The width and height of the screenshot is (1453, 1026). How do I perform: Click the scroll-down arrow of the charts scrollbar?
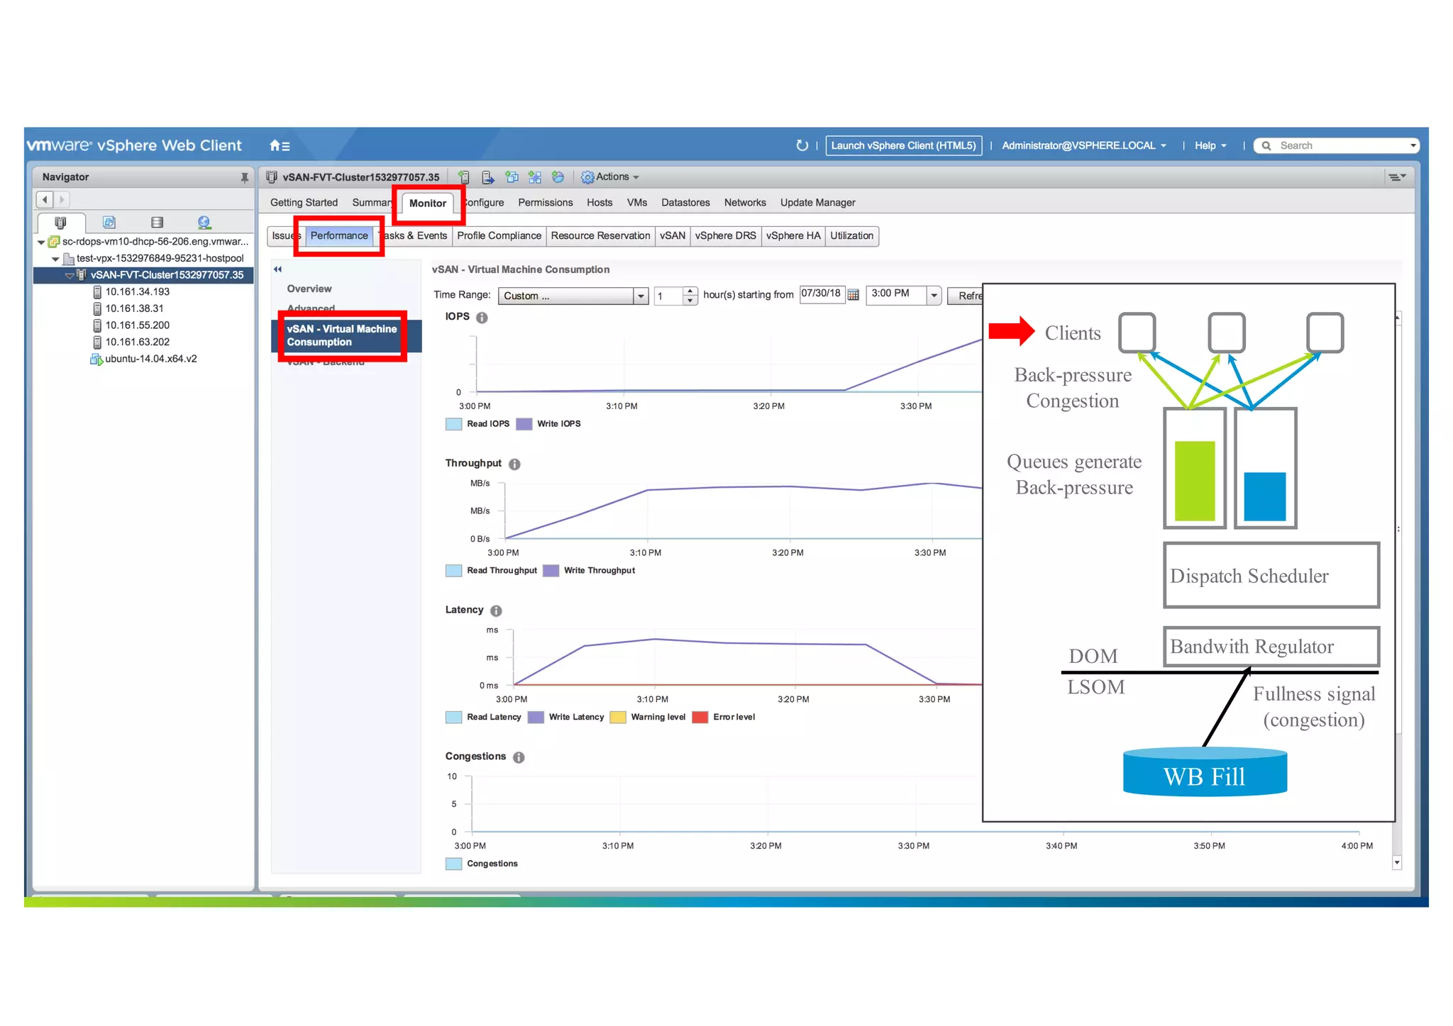point(1397,863)
